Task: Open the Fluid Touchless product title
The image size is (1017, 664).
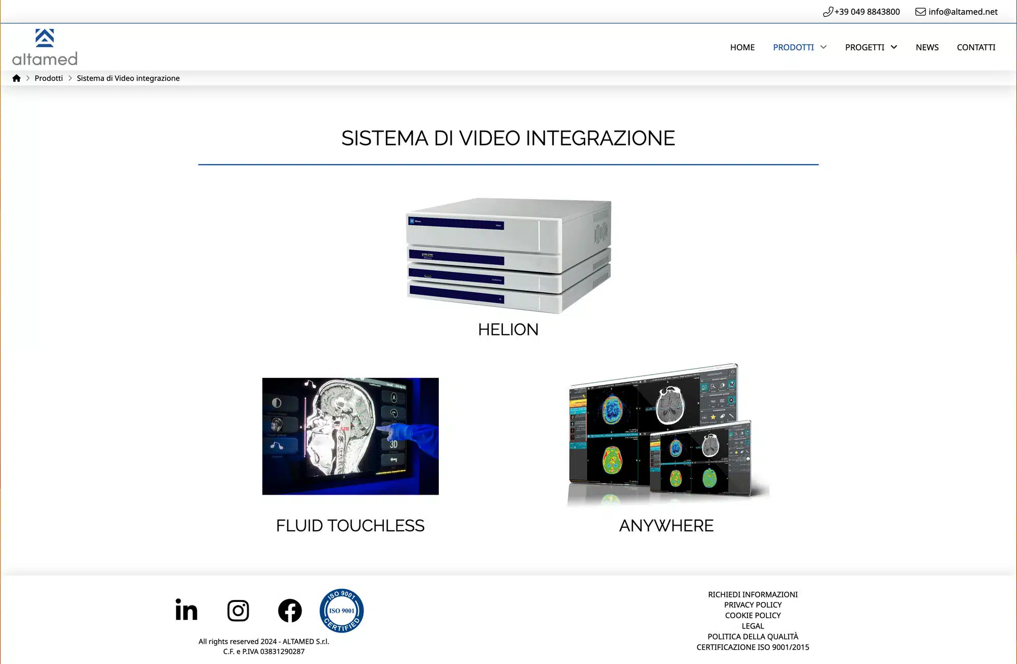Action: [350, 526]
